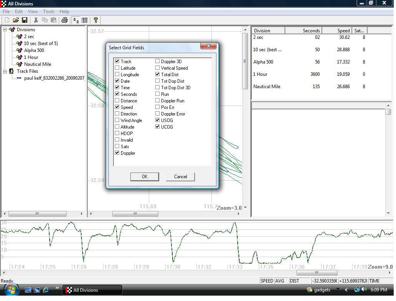Select the Nautical Mile division item

pyautogui.click(x=37, y=64)
